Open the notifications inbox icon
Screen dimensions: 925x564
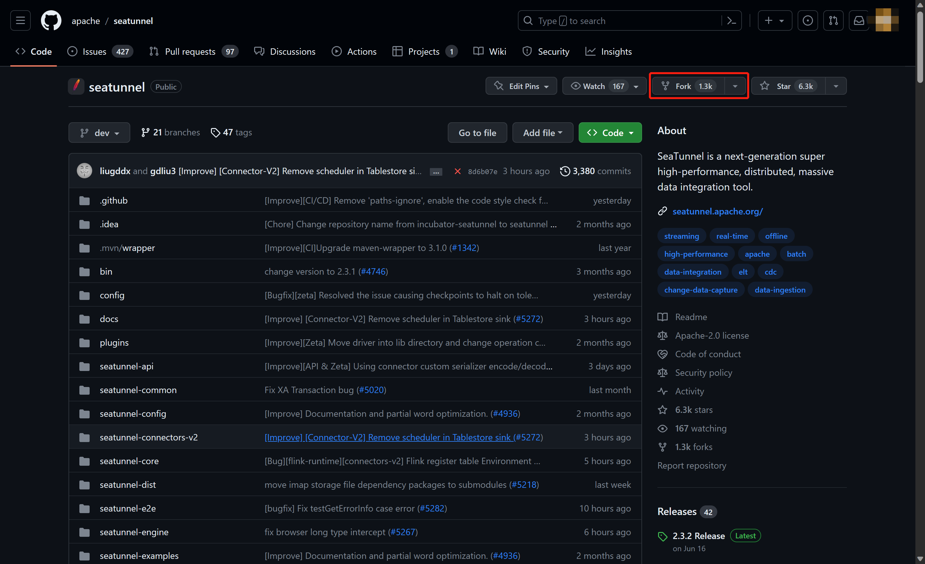point(858,21)
